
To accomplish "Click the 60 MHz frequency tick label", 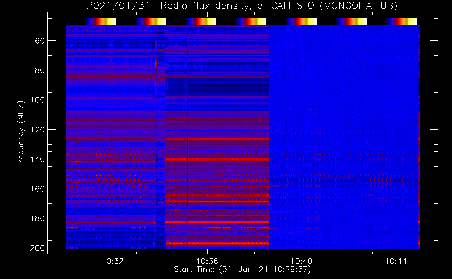I will [40, 41].
